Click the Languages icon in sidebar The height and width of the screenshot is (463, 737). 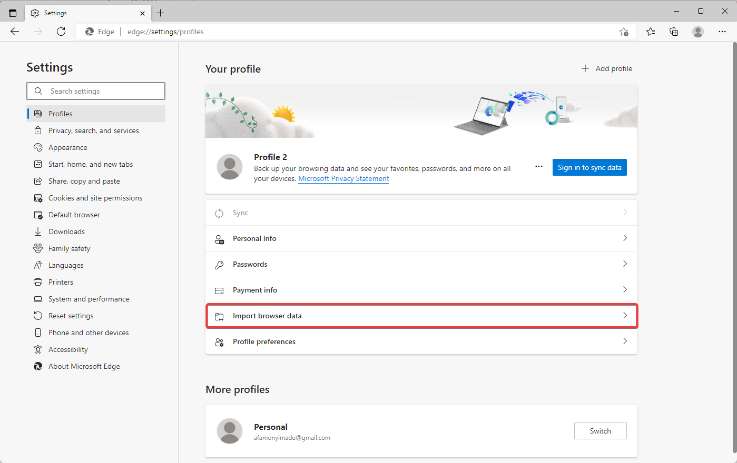38,265
